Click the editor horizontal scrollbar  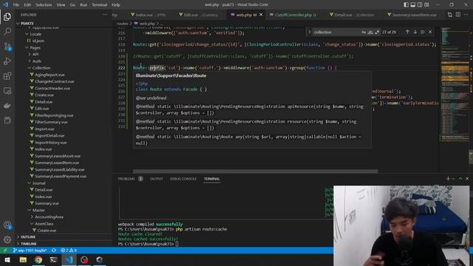coord(255,171)
